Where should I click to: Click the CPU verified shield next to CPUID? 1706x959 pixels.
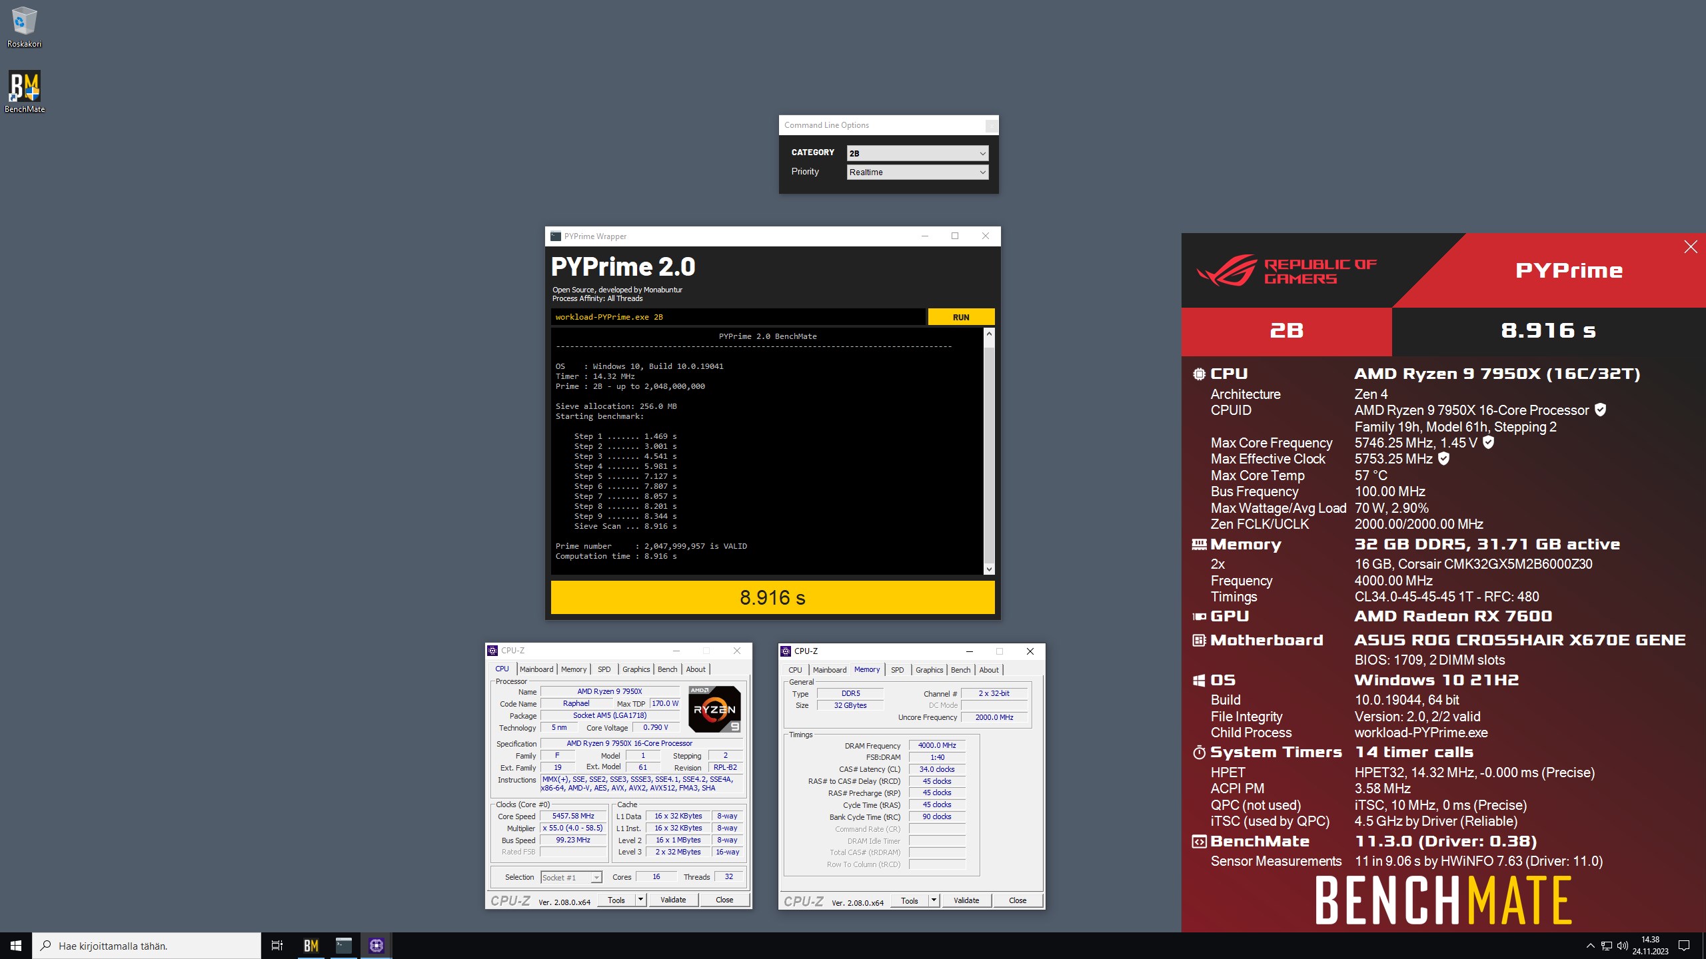tap(1600, 410)
